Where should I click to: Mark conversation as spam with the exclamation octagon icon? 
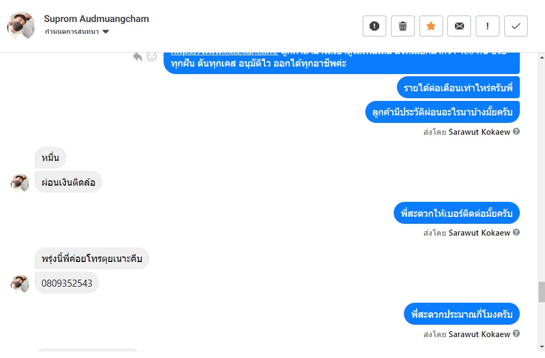point(374,26)
